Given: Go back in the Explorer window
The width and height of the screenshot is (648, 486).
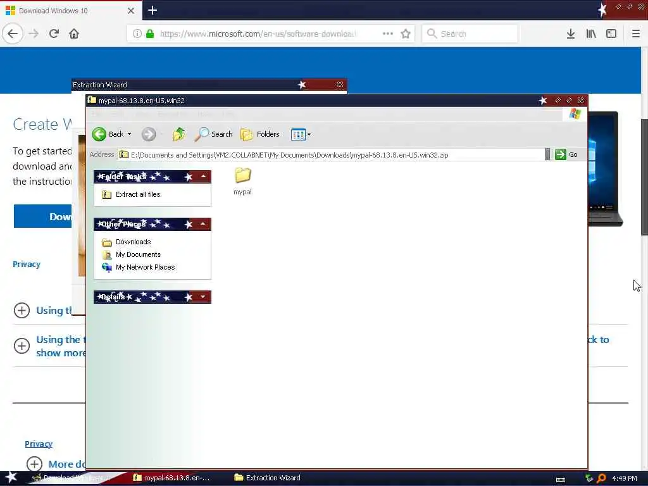Looking at the screenshot, I should point(108,134).
